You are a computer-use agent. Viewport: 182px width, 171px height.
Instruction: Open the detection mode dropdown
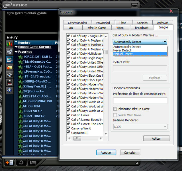(140, 42)
